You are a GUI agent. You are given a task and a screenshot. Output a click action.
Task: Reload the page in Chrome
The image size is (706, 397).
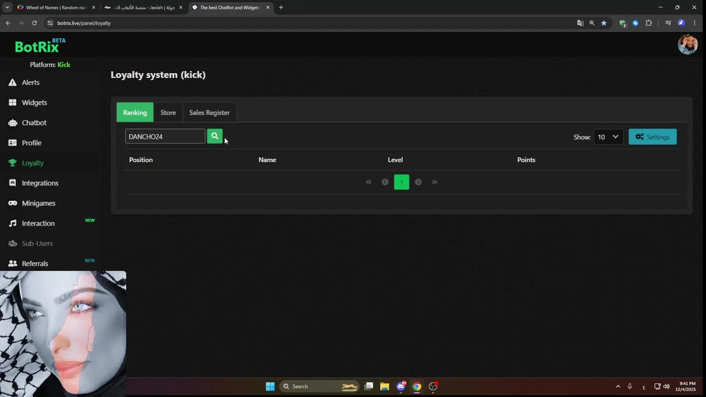click(34, 23)
